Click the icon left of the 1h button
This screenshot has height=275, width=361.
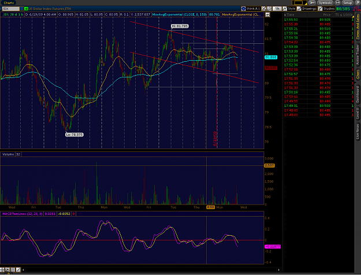[269, 9]
